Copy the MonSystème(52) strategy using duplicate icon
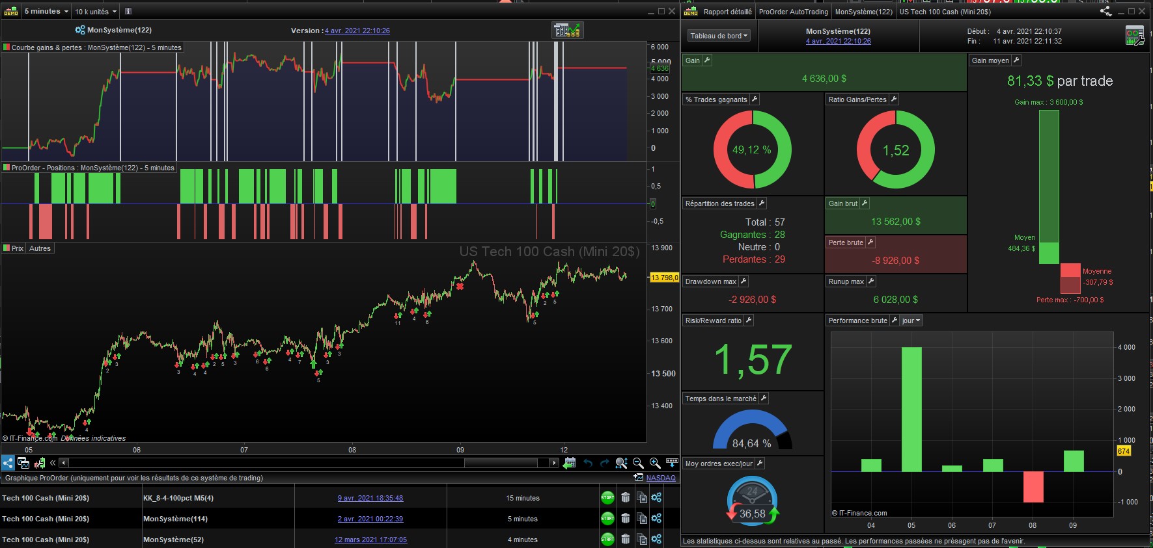The image size is (1153, 548). click(641, 540)
